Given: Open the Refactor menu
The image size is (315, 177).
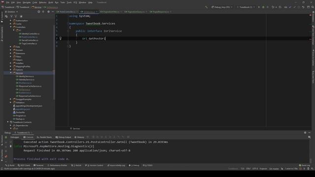Looking at the screenshot, I should click(x=43, y=2).
